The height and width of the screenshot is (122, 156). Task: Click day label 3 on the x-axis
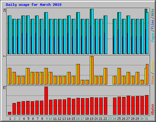click(x=19, y=119)
